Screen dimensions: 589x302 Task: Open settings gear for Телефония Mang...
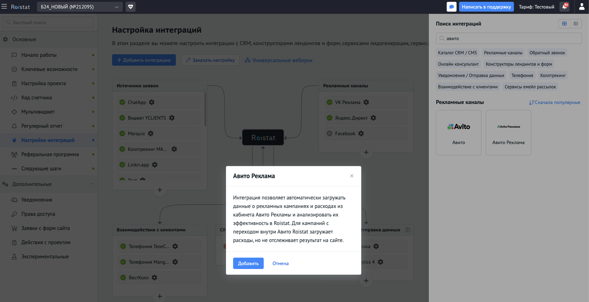tap(175, 262)
